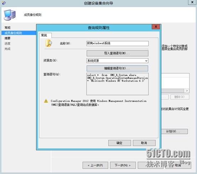Click 导入查询语句(M)... button
197x174 pixels.
point(117,53)
